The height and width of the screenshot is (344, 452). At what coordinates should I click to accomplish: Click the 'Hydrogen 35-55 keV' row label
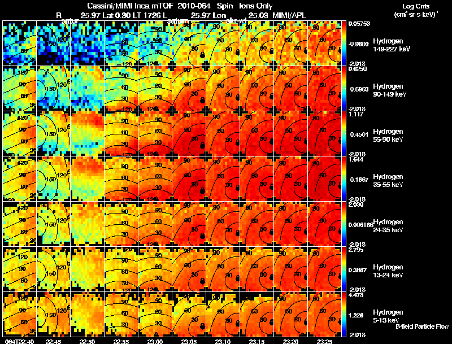[388, 181]
